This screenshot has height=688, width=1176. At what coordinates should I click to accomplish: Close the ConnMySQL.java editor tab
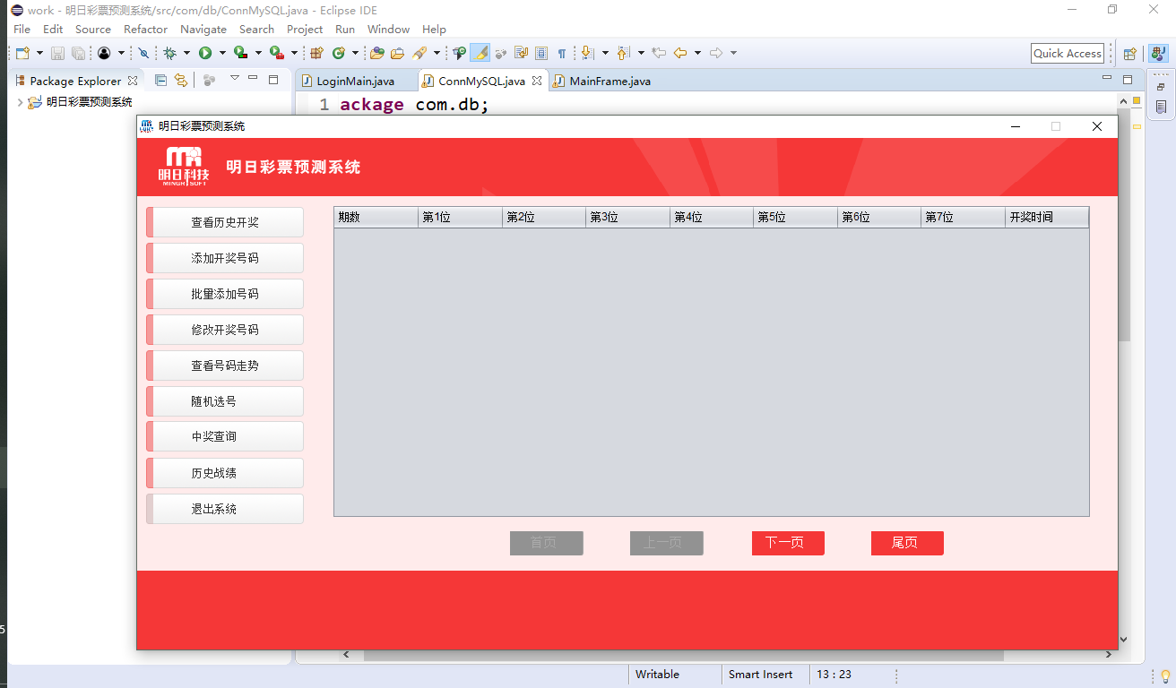coord(537,81)
